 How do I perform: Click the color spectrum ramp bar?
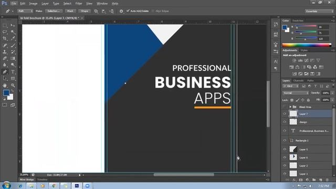(307, 45)
